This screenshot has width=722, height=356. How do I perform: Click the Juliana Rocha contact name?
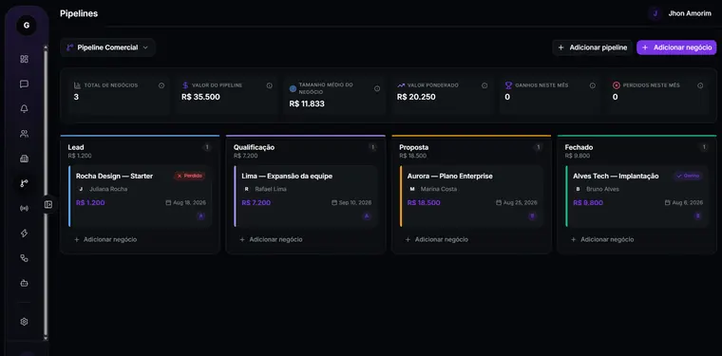coord(108,189)
